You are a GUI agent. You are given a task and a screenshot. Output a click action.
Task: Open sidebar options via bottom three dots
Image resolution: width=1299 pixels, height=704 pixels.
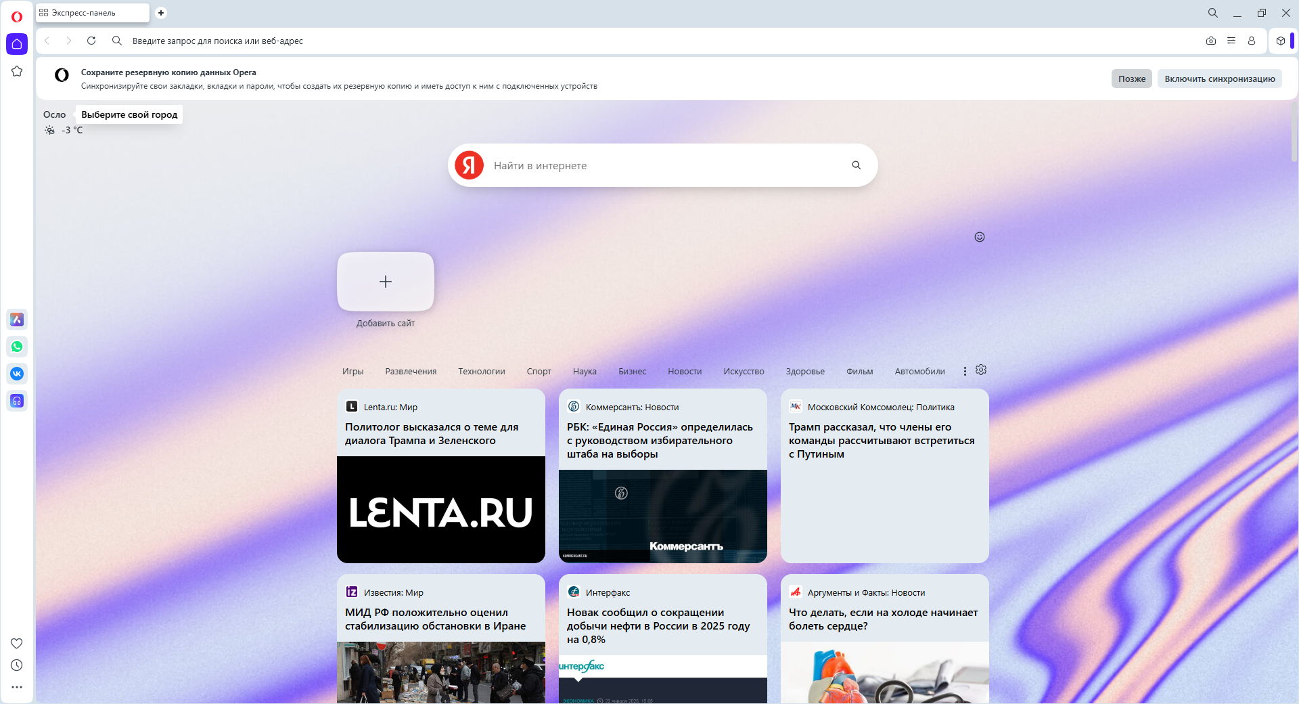pyautogui.click(x=17, y=687)
